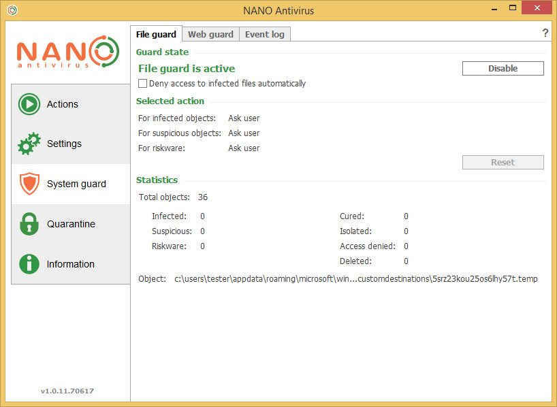Click the Quarantine padlock icon
Screen dimensions: 557x407
click(x=29, y=224)
